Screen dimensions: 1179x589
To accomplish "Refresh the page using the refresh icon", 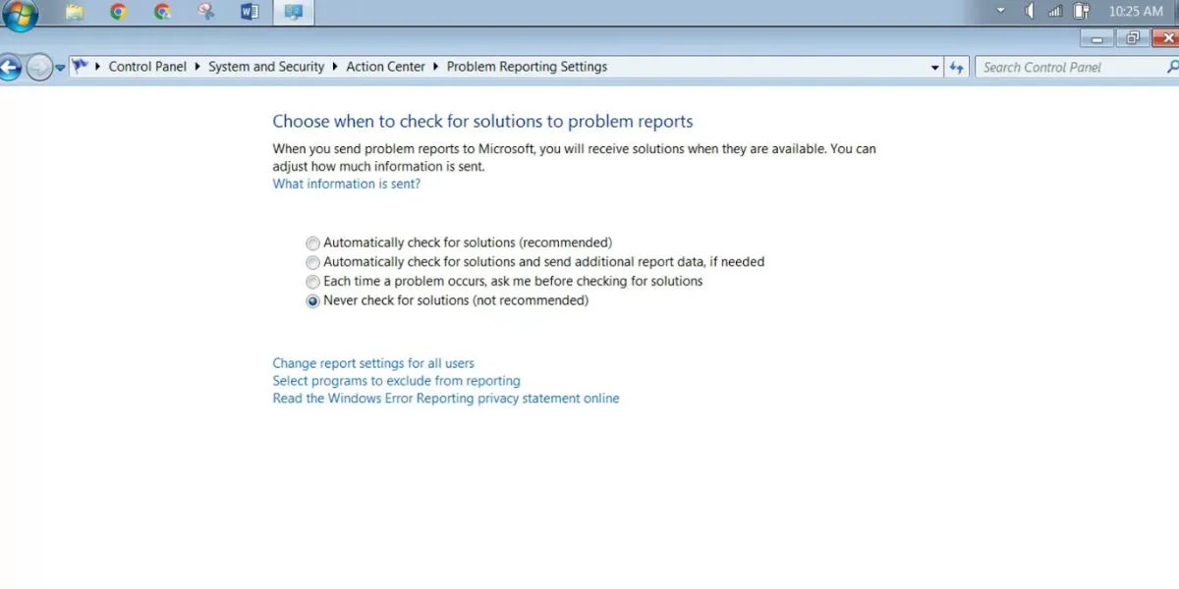I will (x=957, y=66).
